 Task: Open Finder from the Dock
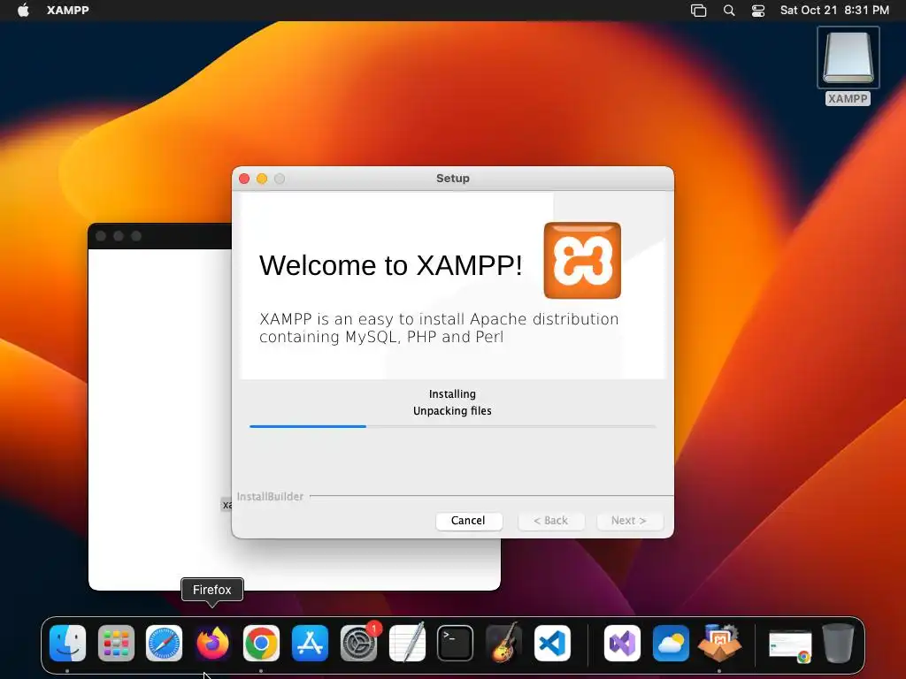(x=67, y=643)
